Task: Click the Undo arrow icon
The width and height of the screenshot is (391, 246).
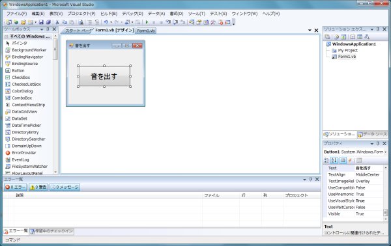Action: coord(106,22)
